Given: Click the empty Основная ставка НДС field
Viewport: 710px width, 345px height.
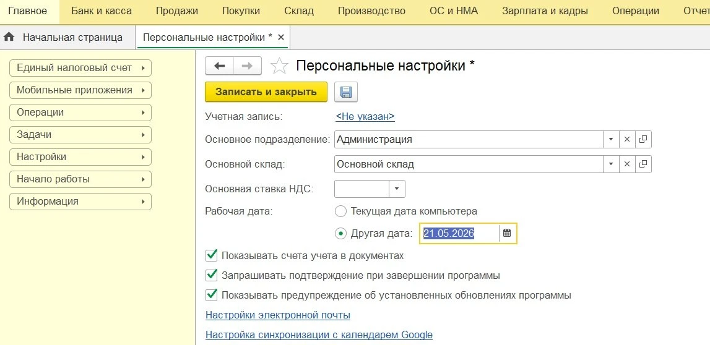Looking at the screenshot, I should (361, 189).
